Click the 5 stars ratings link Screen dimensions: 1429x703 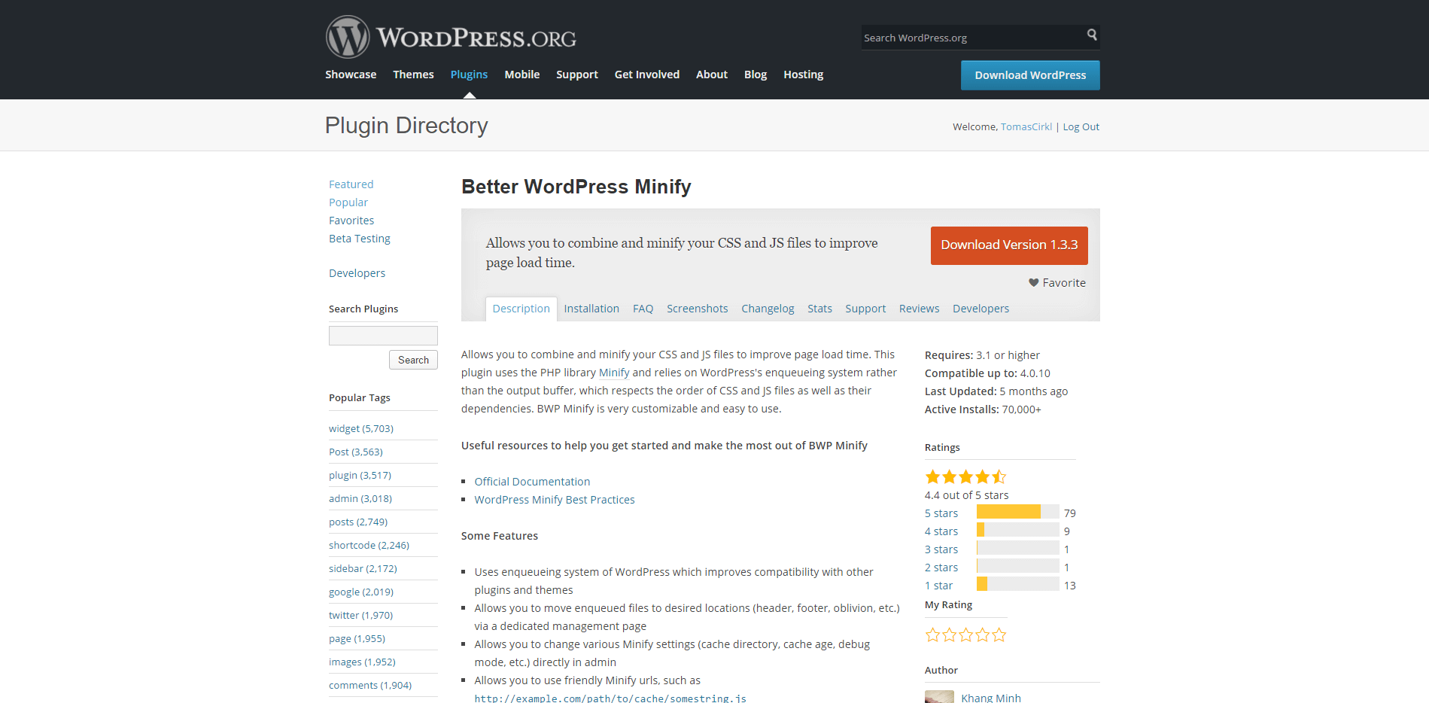coord(941,513)
